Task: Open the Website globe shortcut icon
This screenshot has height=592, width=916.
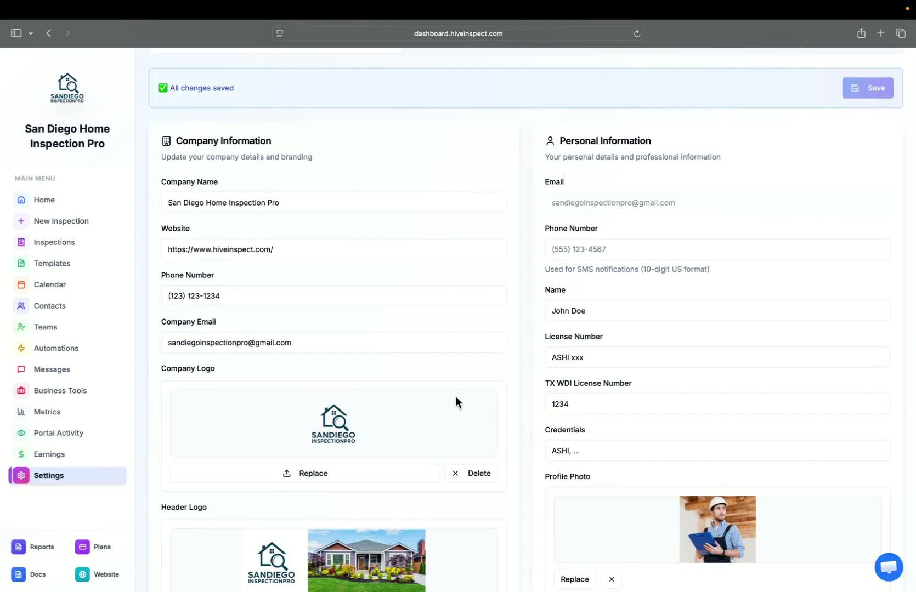Action: pos(82,574)
